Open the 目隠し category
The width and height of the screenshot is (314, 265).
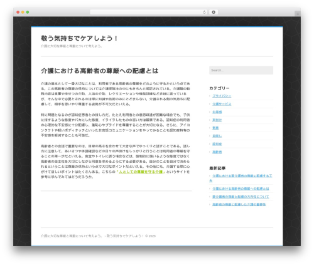217,136
